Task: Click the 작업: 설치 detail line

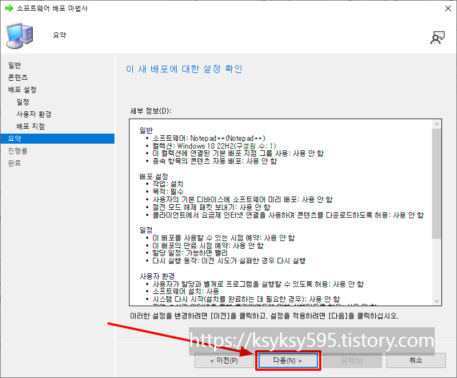Action: pyautogui.click(x=168, y=184)
